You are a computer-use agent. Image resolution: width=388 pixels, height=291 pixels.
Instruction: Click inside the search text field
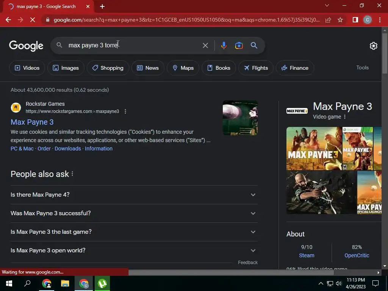click(134, 45)
